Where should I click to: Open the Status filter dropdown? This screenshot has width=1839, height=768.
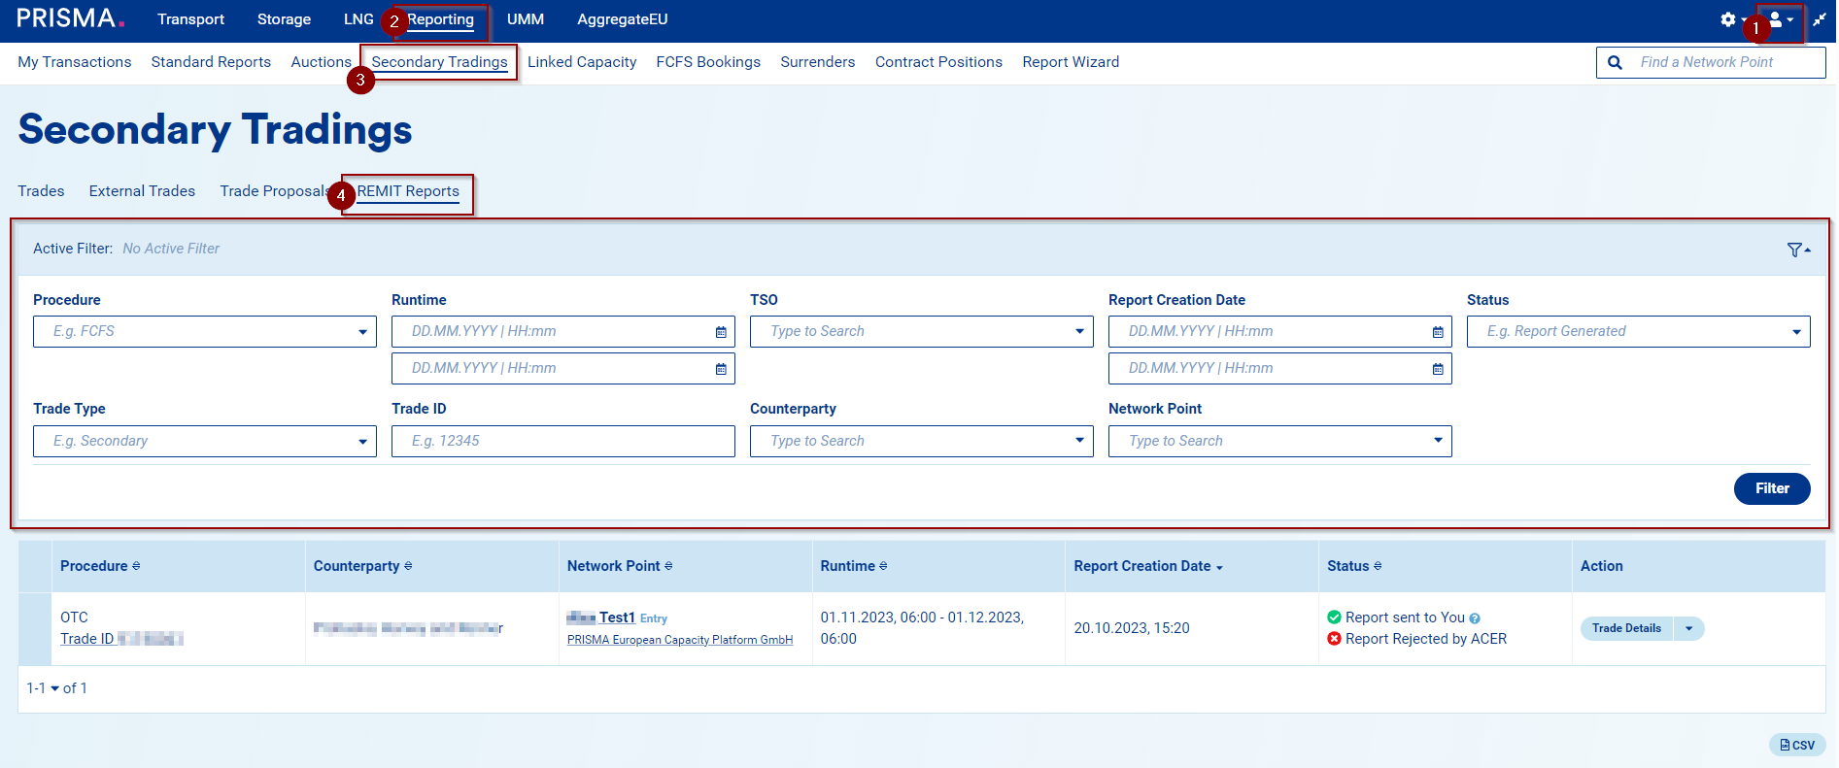coord(1796,332)
